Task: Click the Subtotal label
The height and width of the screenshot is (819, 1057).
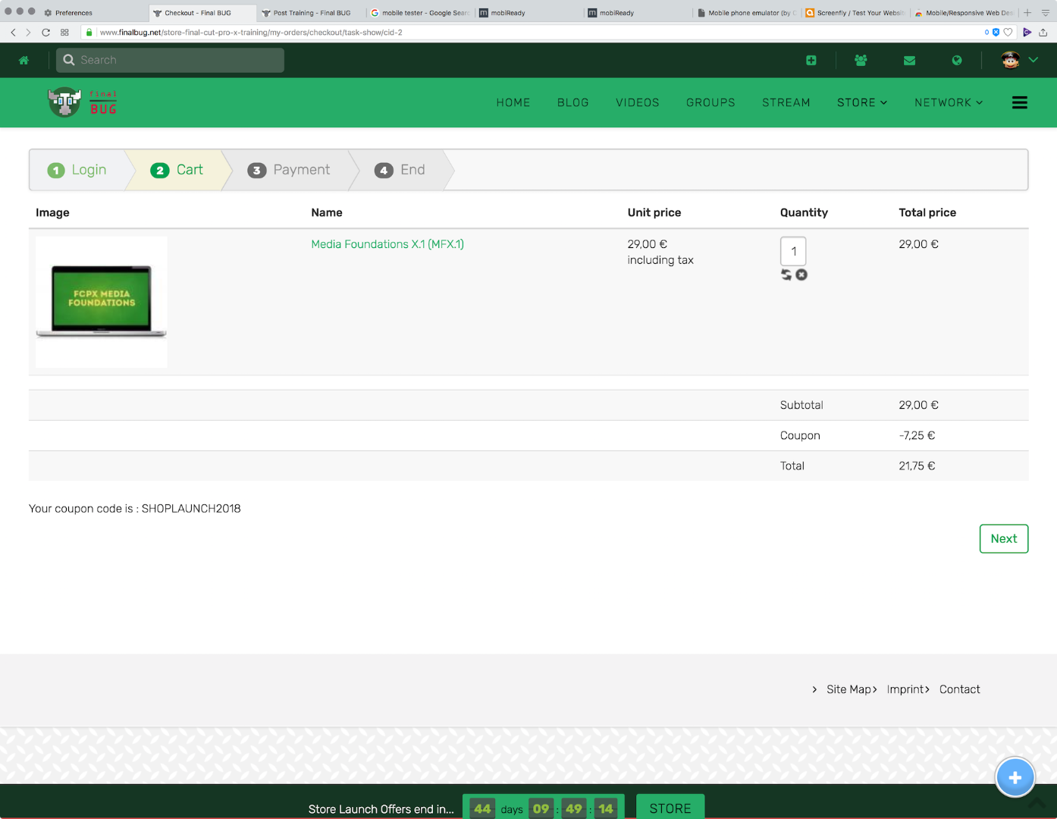Action: point(801,405)
